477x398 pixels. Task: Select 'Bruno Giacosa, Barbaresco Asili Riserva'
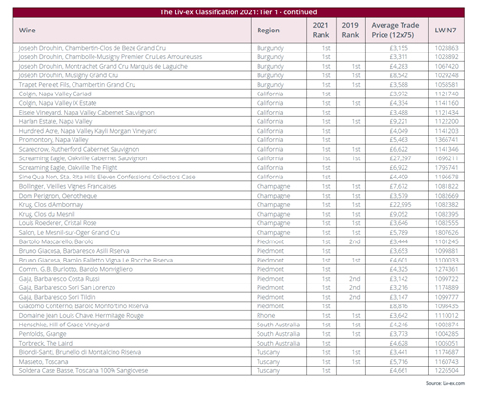point(73,251)
